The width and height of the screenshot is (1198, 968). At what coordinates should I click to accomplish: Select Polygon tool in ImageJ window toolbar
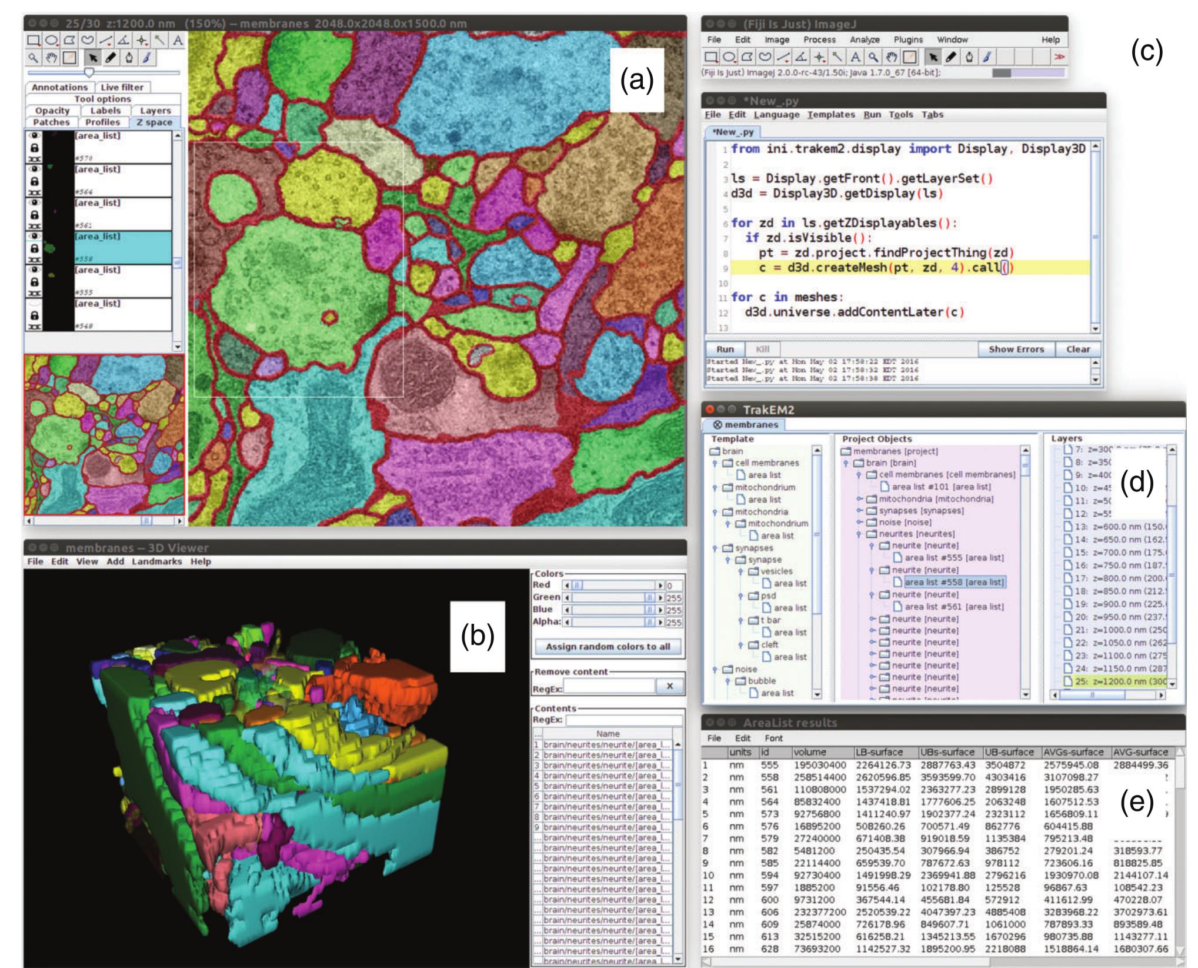tap(748, 57)
